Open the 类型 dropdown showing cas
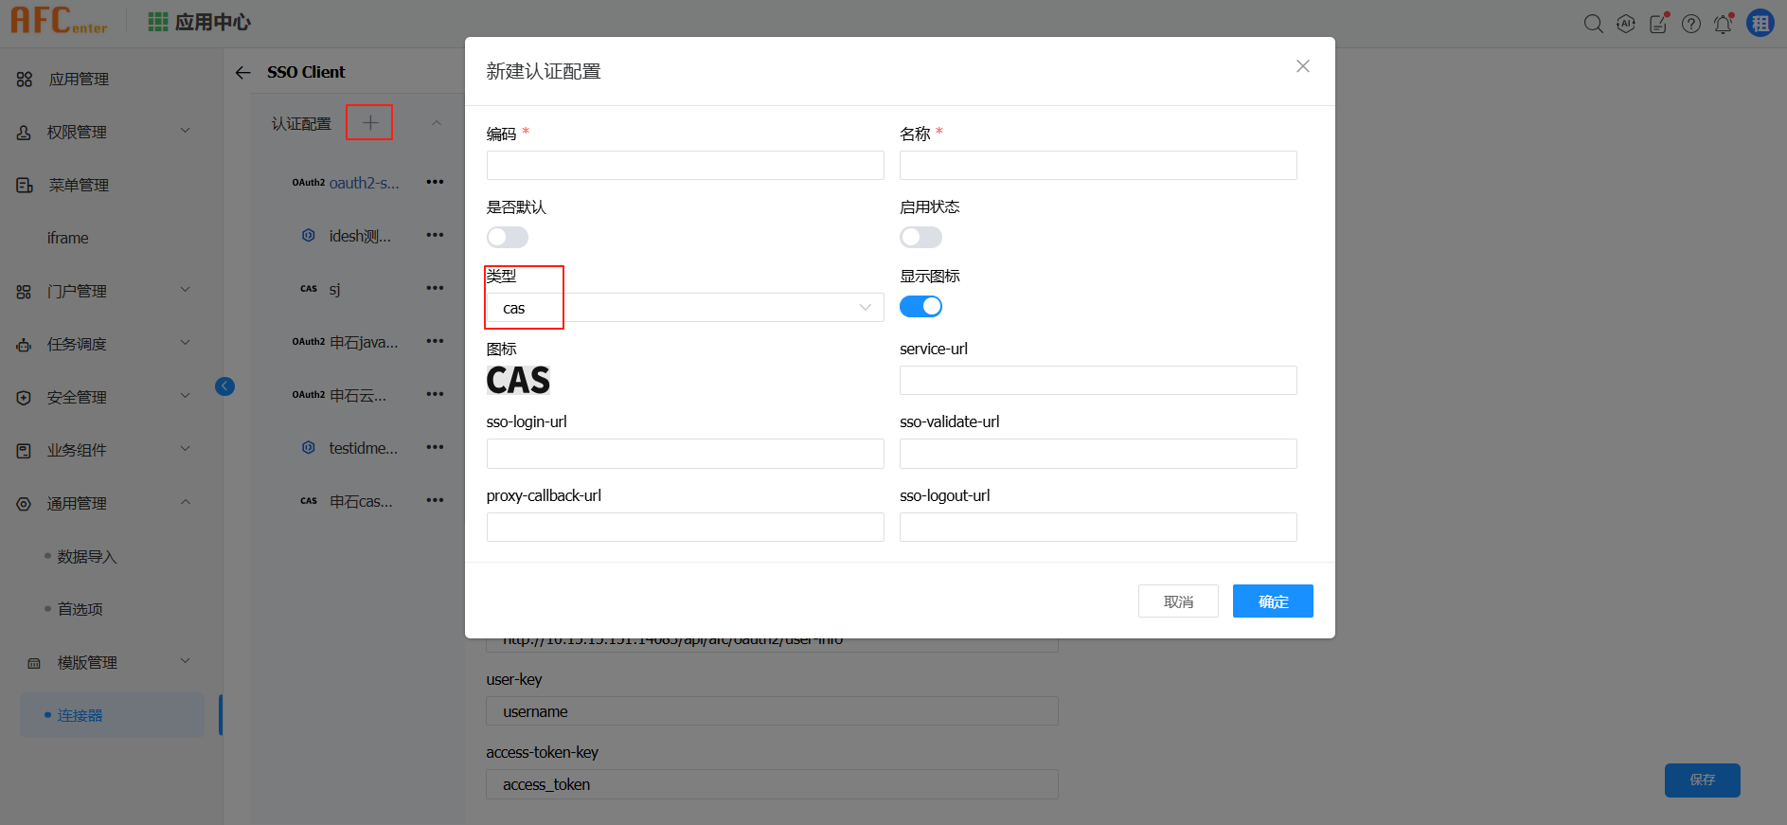This screenshot has width=1787, height=825. 684,308
